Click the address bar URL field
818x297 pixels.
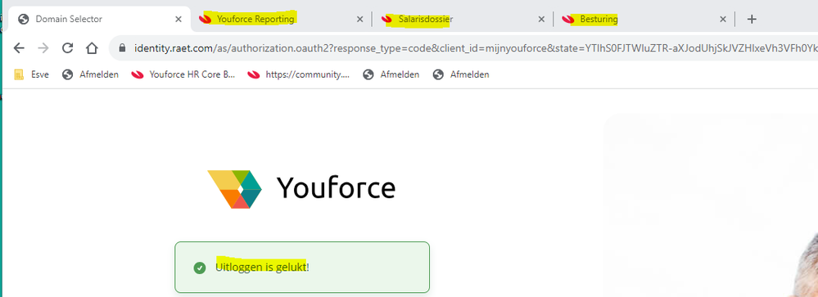pyautogui.click(x=469, y=48)
